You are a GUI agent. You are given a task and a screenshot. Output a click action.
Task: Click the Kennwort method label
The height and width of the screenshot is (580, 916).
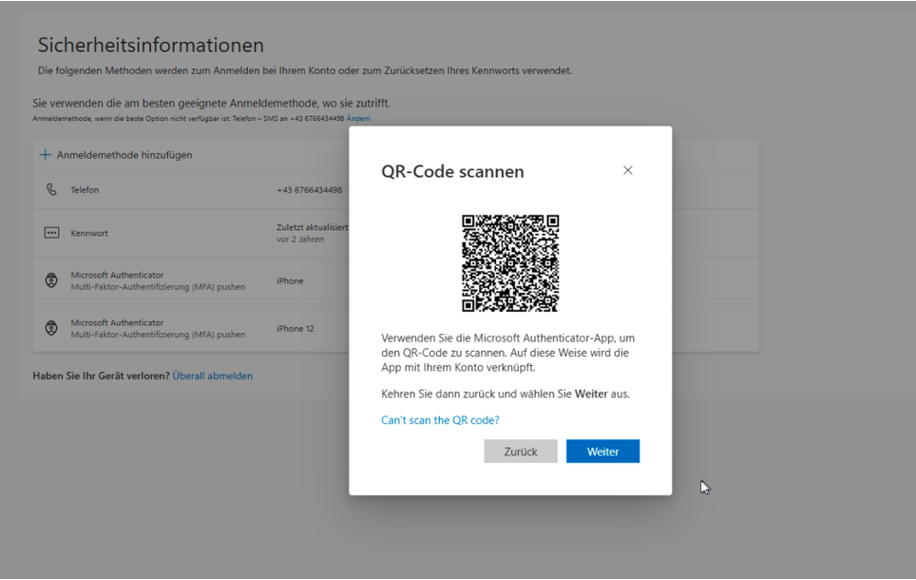89,233
